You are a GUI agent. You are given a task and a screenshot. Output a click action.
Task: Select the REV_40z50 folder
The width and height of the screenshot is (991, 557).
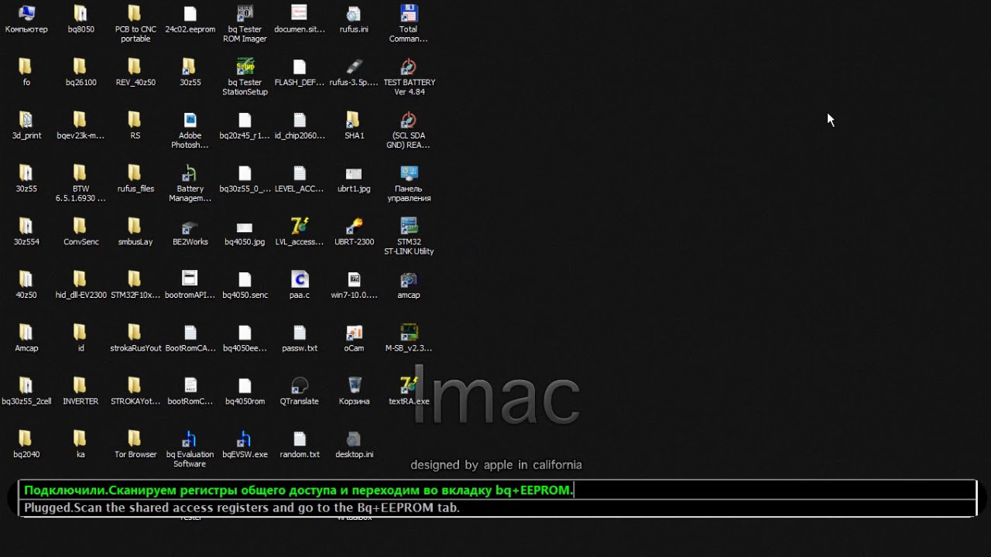coord(135,72)
